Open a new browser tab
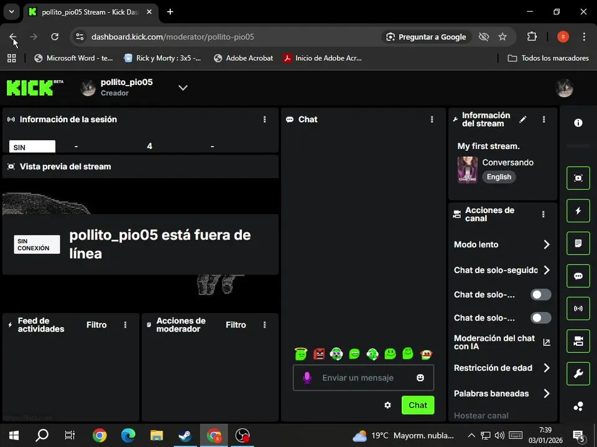 coord(170,12)
